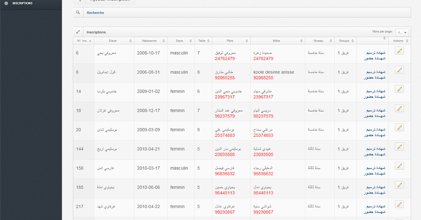The image size is (421, 220).
Task: Select birth date 2009-03-09
Action: (x=149, y=130)
